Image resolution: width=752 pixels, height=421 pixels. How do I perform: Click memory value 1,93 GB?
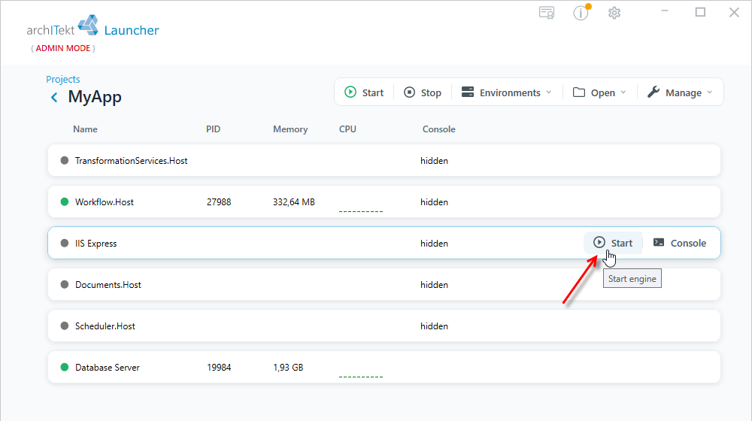click(x=288, y=368)
